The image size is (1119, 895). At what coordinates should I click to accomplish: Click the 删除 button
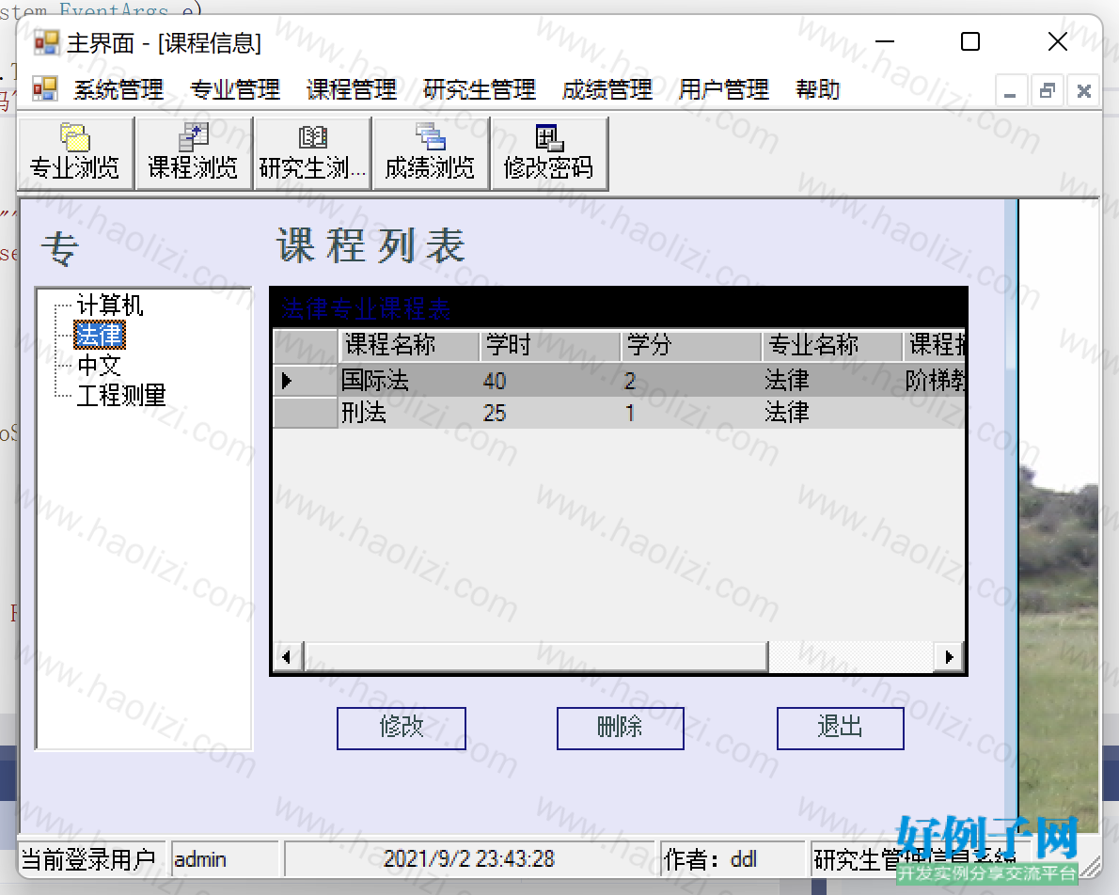[x=621, y=728]
